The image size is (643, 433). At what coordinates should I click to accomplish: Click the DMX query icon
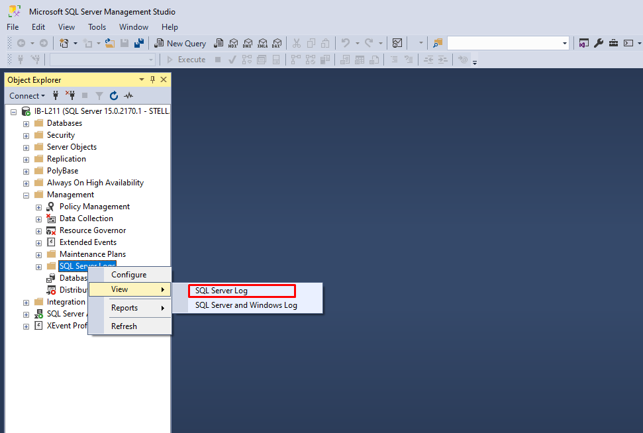click(x=248, y=43)
